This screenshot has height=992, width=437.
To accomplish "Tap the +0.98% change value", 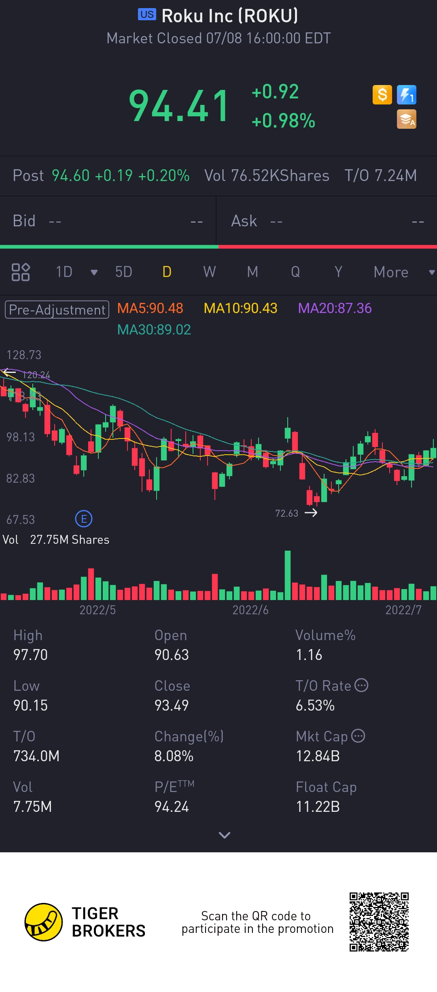I will point(283,121).
